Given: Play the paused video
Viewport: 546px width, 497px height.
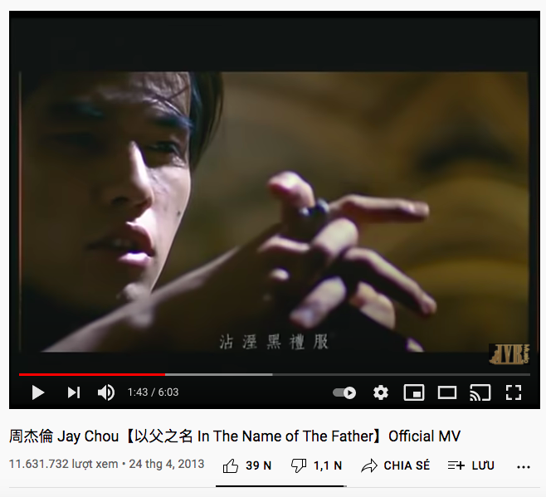Looking at the screenshot, I should pos(38,392).
